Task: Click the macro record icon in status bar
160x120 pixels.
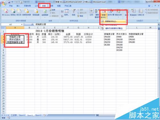Action: (9, 118)
